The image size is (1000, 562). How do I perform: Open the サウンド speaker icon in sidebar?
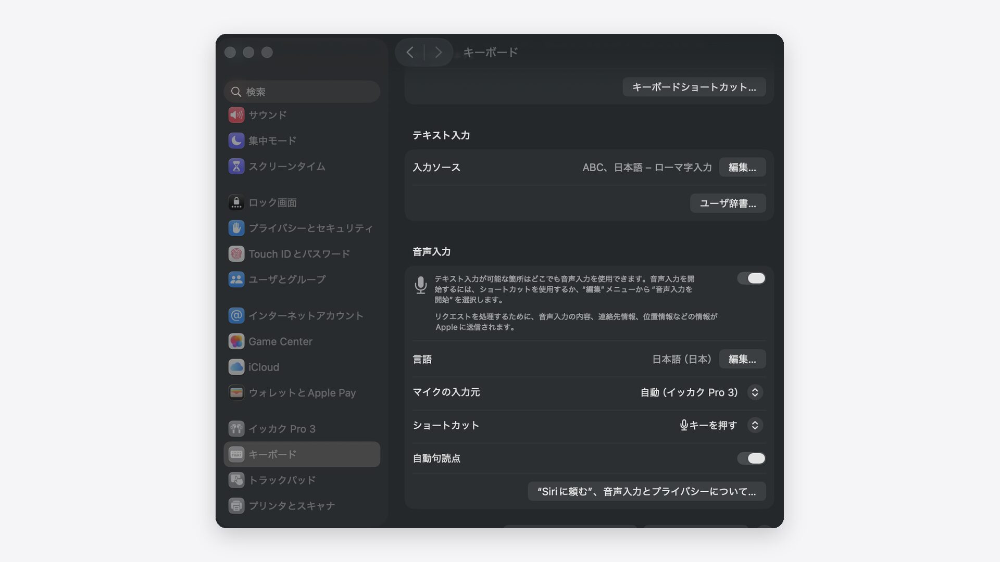point(236,115)
